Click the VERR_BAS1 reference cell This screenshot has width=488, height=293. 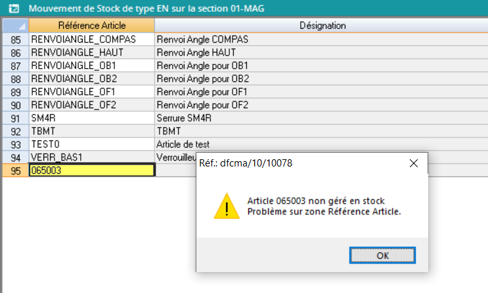tap(92, 157)
